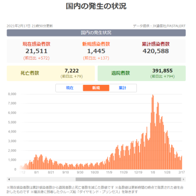Viewport: 196px width, 196px height.
Task: Click the left scroll arrow under the chart
Action: (x=9, y=179)
